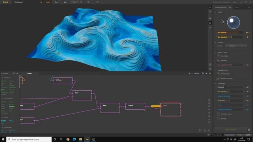This screenshot has height=142, width=253.
Task: Click the Exposure slider
Action: [x=229, y=87]
